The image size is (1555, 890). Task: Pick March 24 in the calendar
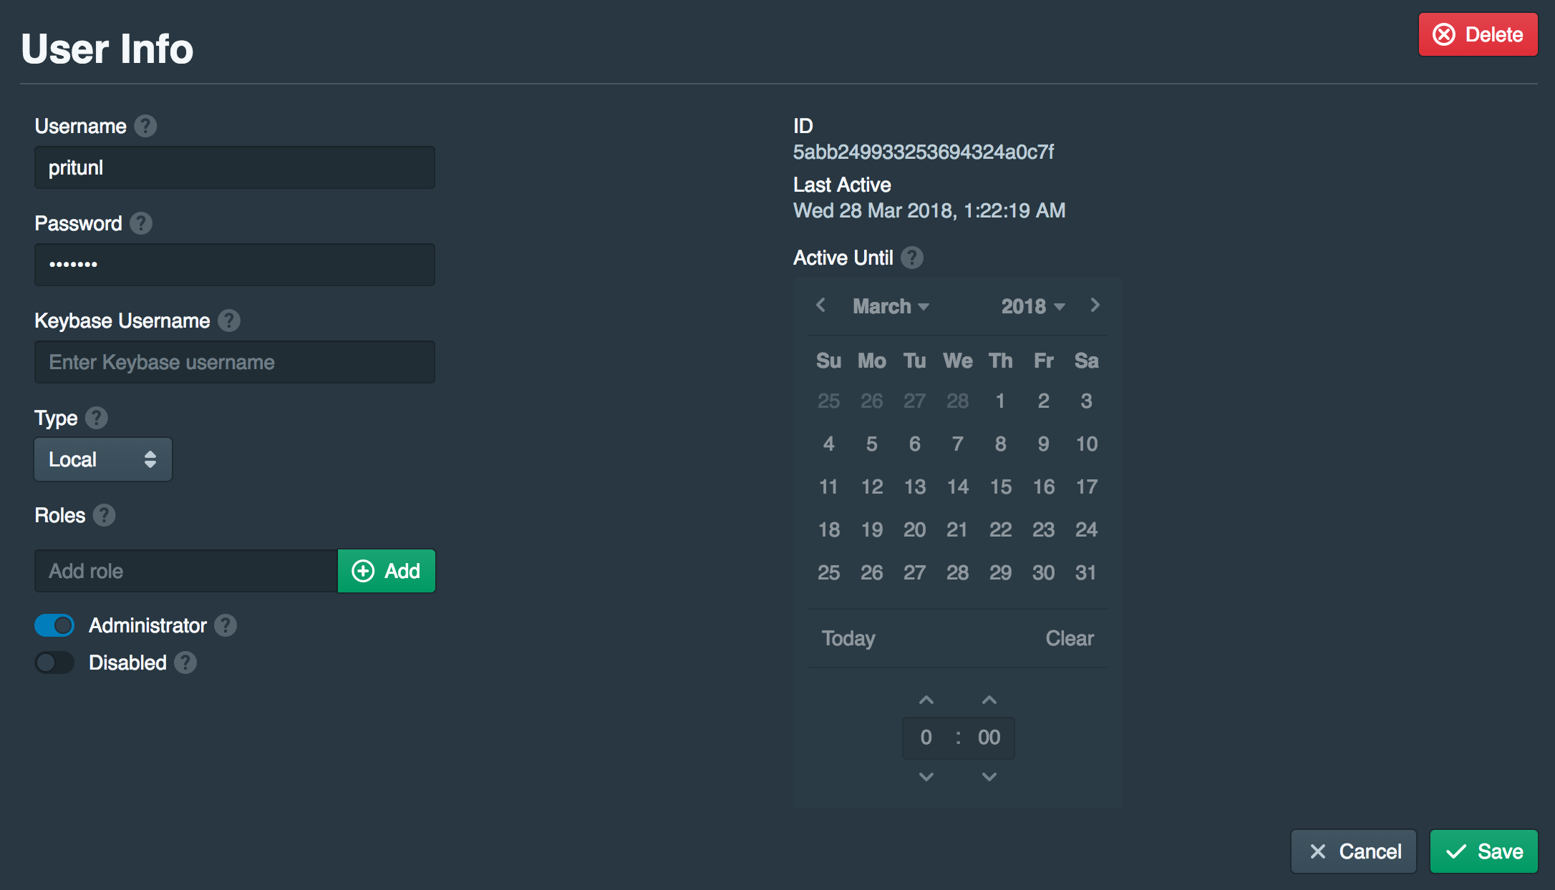coord(1087,529)
